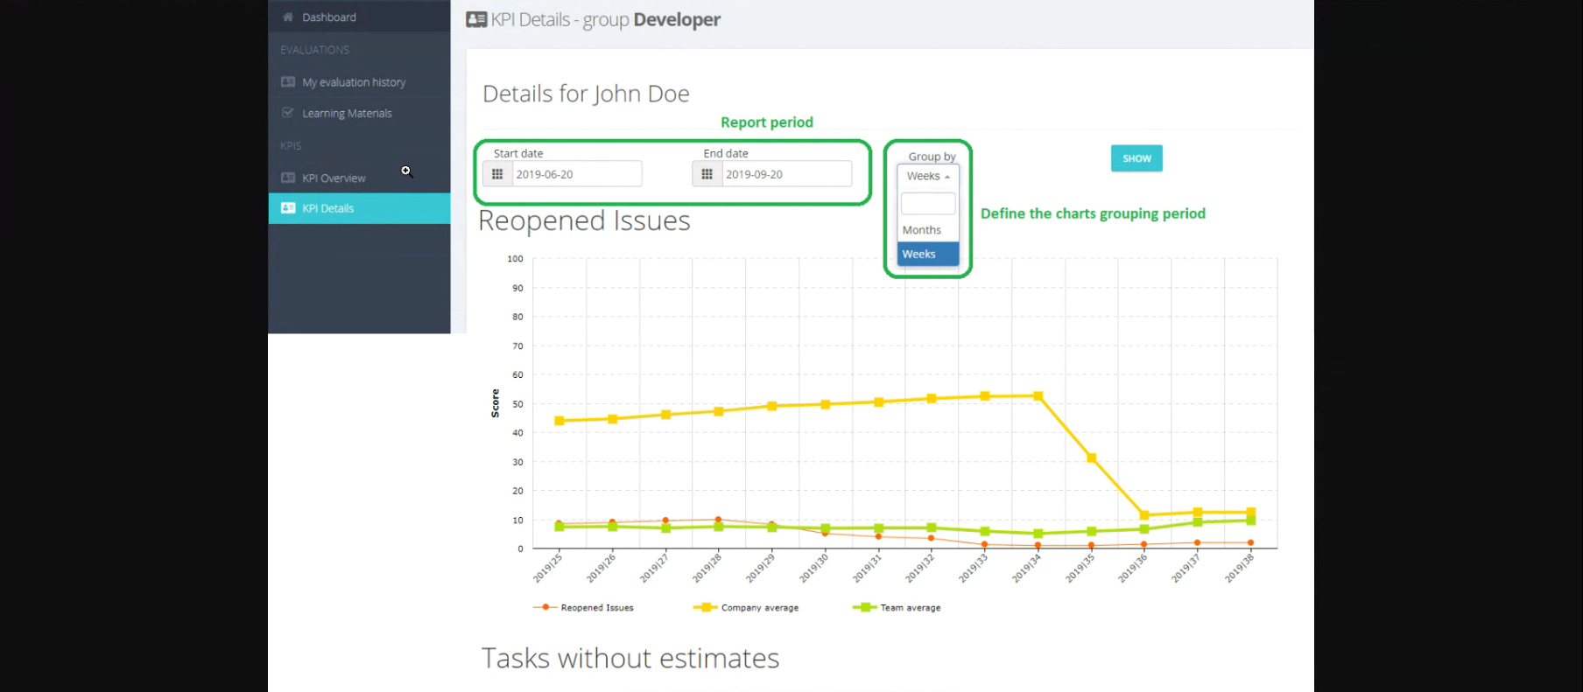Open the End date calendar icon
The width and height of the screenshot is (1583, 692).
pos(707,174)
